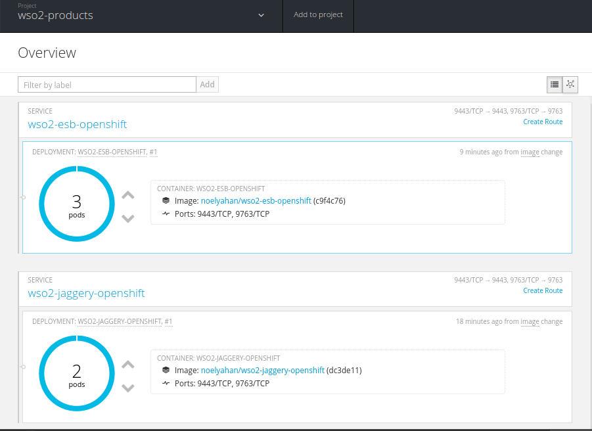Click ports icon in wso2-jaggery-openshift container
592x431 pixels.
click(x=166, y=384)
